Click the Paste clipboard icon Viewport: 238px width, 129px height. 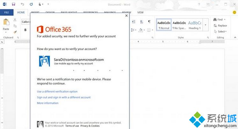pos(6,22)
